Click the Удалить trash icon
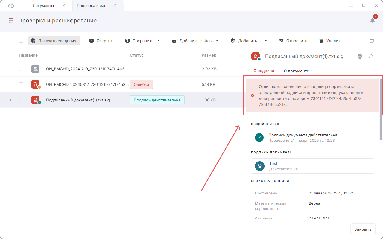 (321, 41)
